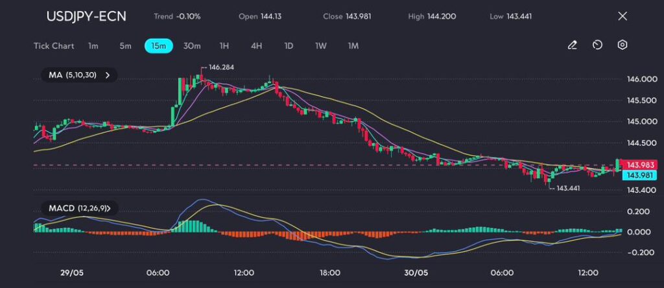Click the USDJPY-ECN symbol title
This screenshot has height=288, width=664.
[86, 16]
